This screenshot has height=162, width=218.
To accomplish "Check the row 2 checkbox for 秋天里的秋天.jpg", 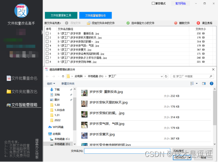I will tap(47, 37).
